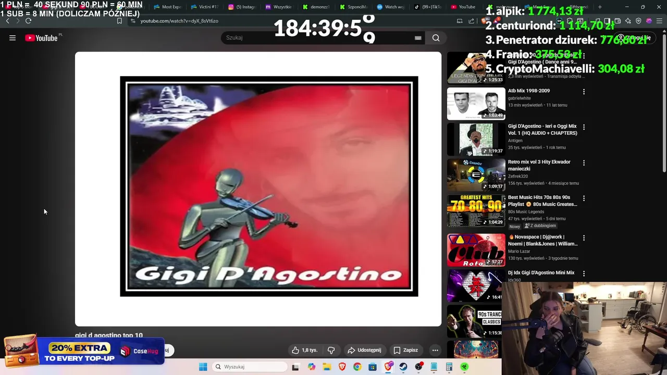
Task: Open options menu for Ieri e Oggi Mix
Action: [x=584, y=127]
